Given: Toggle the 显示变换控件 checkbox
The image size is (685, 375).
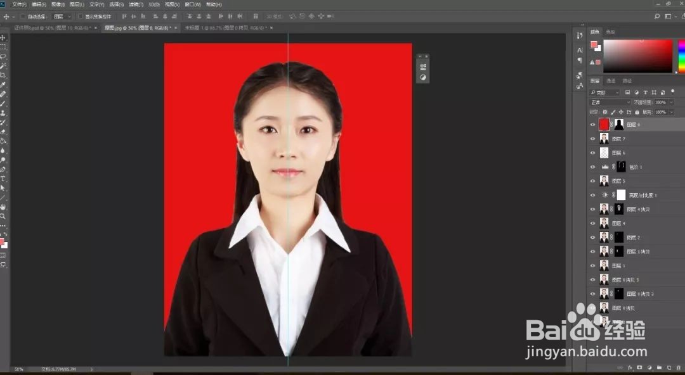Looking at the screenshot, I should [x=81, y=16].
